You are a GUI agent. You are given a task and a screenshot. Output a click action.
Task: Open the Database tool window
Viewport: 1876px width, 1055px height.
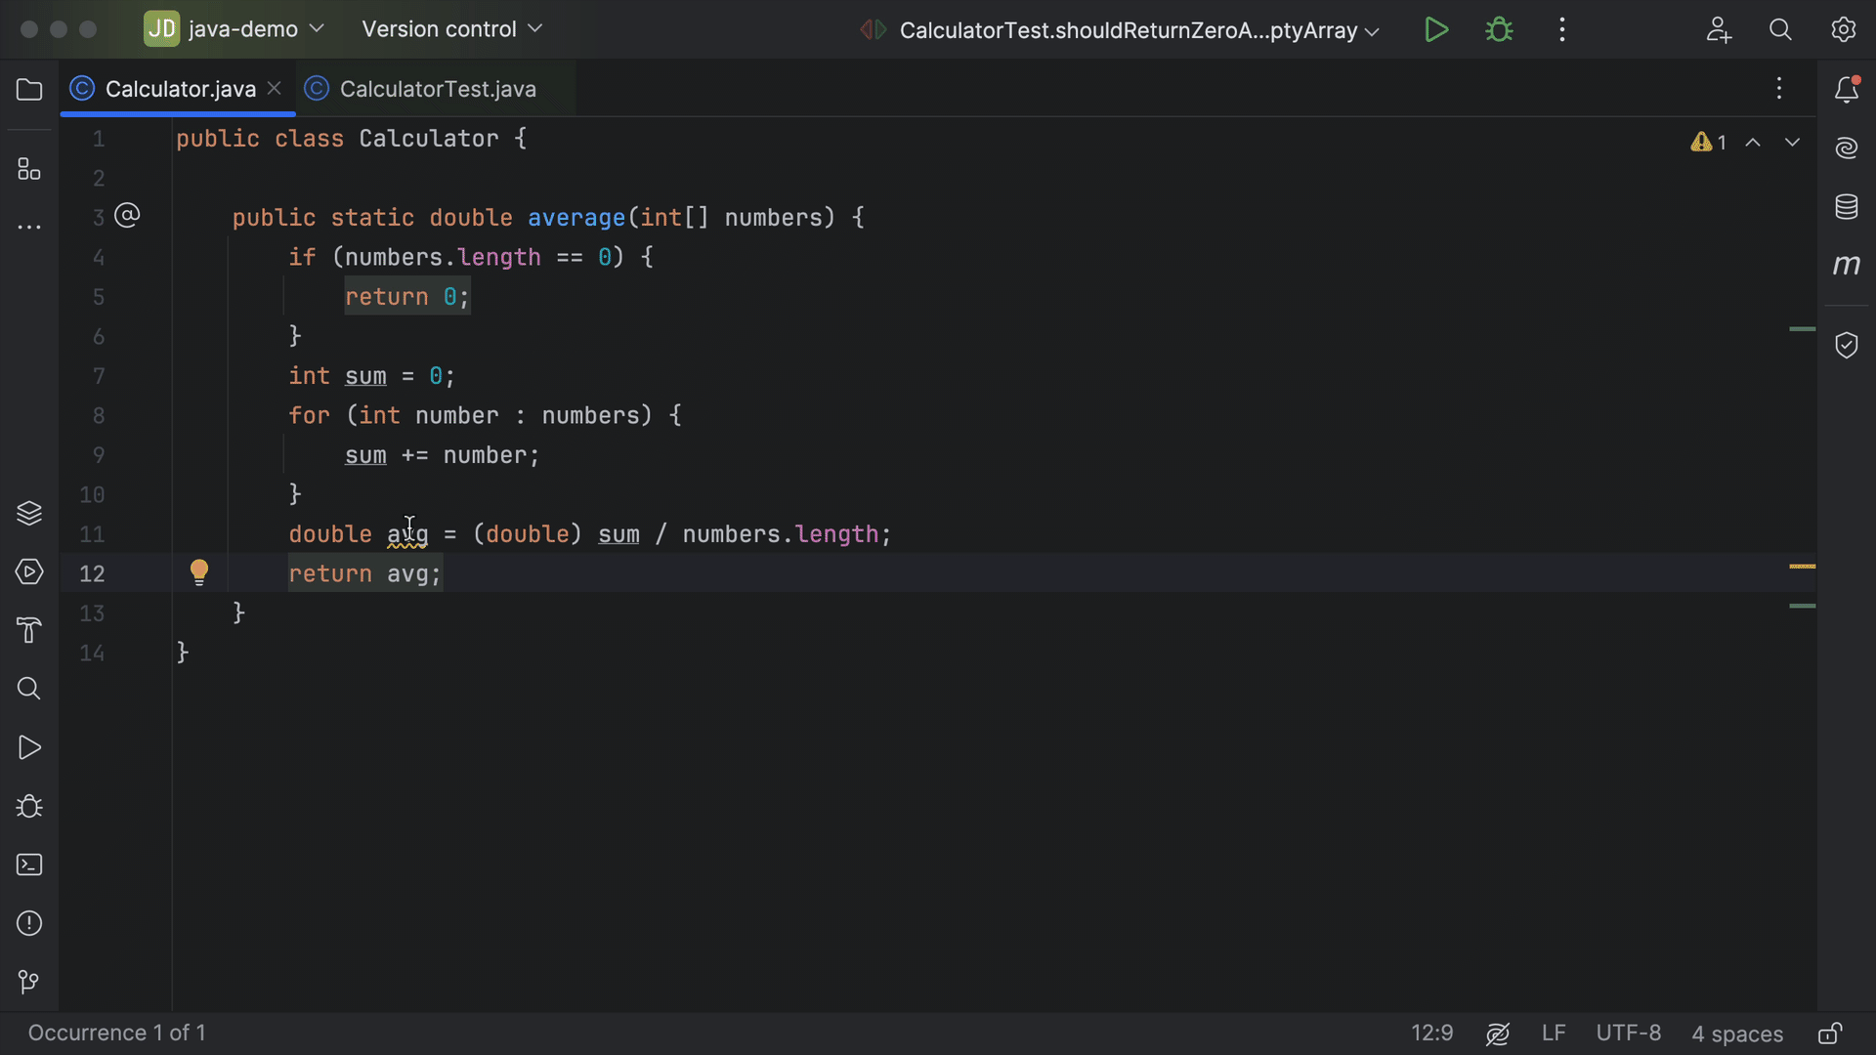[1847, 206]
